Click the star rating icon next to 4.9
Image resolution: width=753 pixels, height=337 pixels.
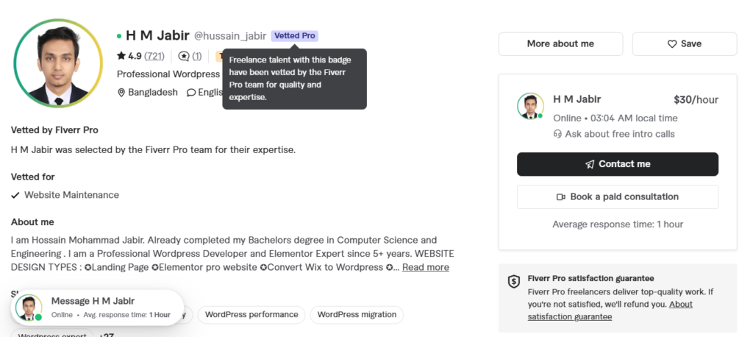point(121,56)
